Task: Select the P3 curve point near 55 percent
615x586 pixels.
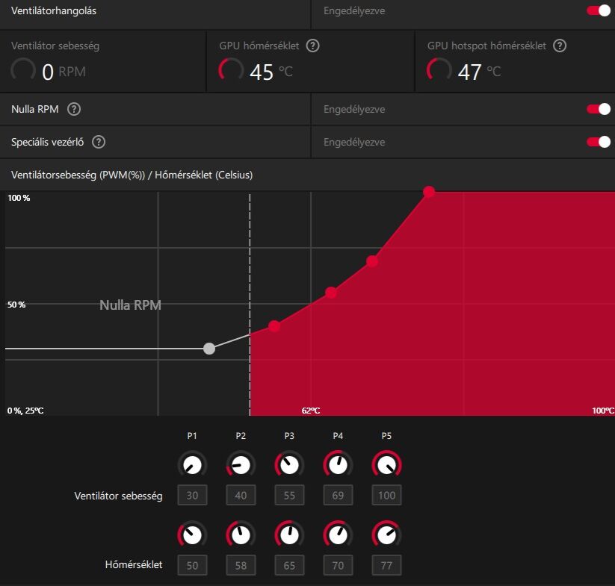Action: tap(331, 293)
